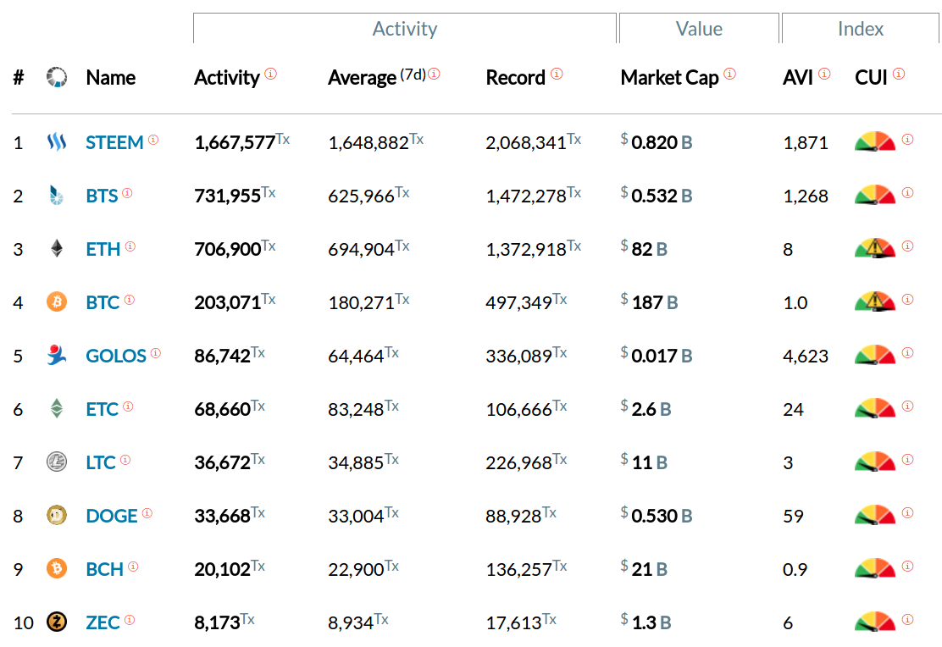This screenshot has height=647, width=942.
Task: Click BTC market cap value 187 B
Action: (x=654, y=302)
